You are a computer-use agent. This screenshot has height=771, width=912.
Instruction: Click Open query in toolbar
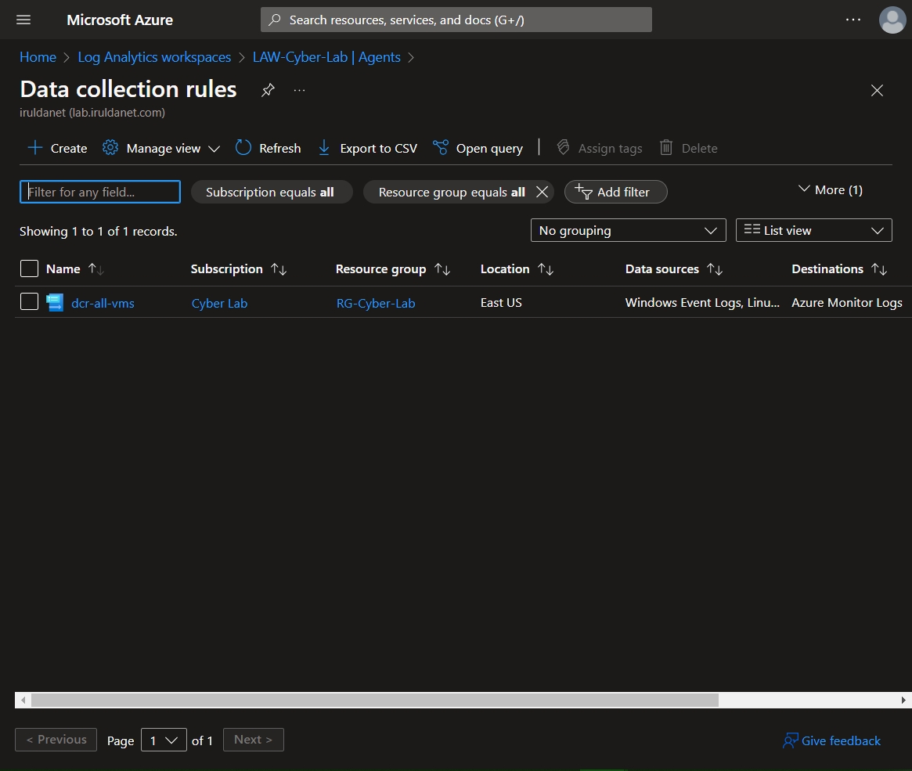478,148
